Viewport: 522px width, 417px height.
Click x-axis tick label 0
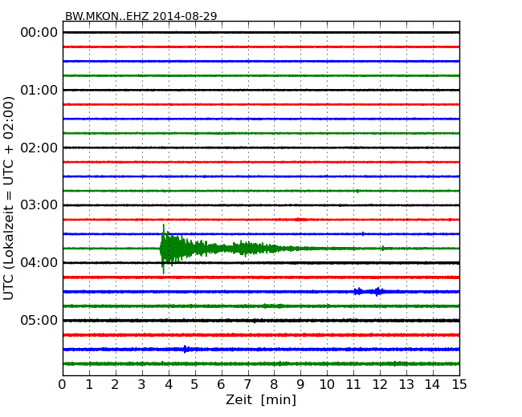[63, 385]
